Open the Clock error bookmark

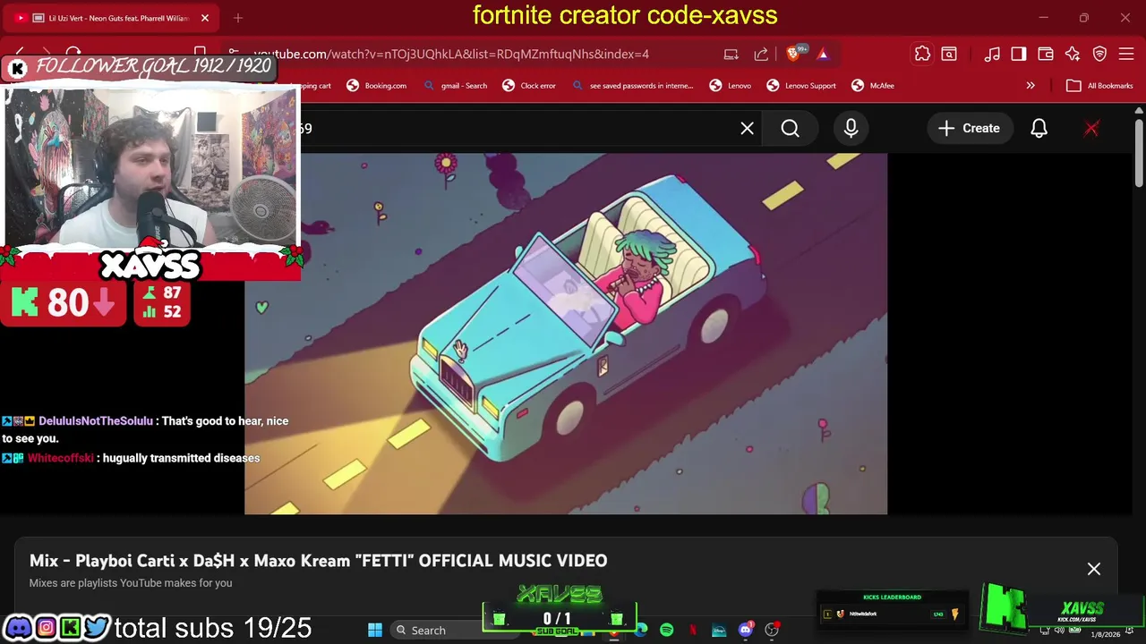(529, 86)
